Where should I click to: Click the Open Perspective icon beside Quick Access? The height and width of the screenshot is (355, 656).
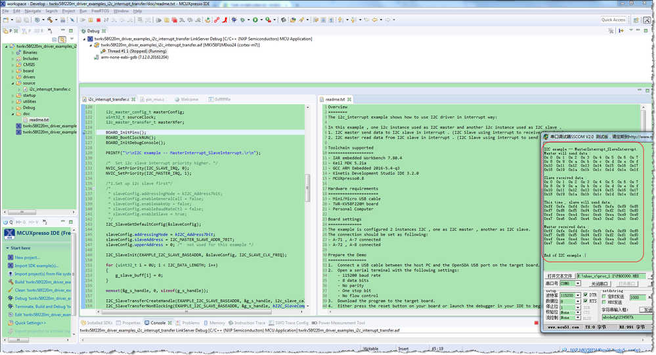click(636, 20)
